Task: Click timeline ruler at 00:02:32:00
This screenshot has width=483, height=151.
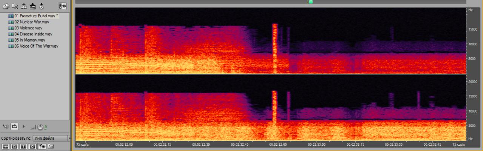Action: tap(124, 144)
